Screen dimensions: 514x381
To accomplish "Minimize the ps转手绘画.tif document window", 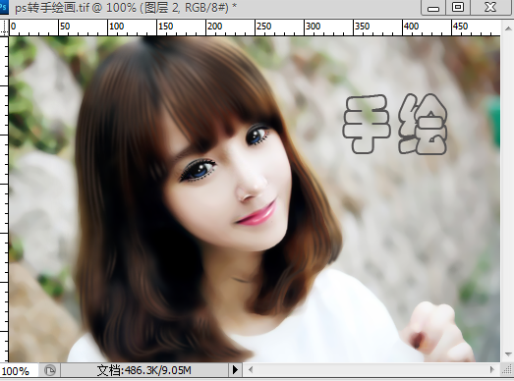I will [433, 8].
